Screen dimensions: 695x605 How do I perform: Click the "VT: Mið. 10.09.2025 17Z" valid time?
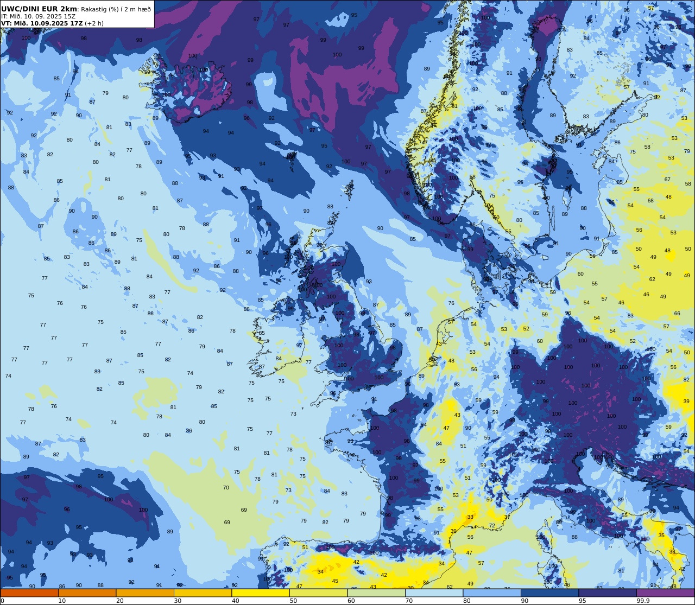[x=42, y=23]
